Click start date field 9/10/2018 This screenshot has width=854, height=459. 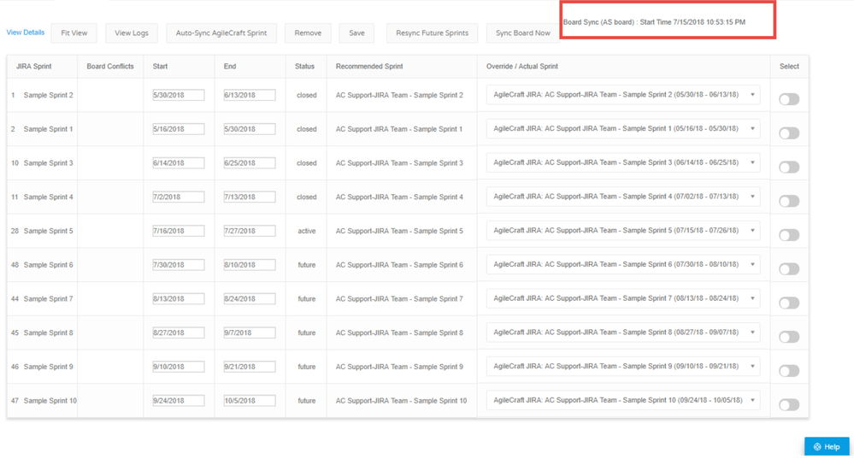click(x=179, y=367)
